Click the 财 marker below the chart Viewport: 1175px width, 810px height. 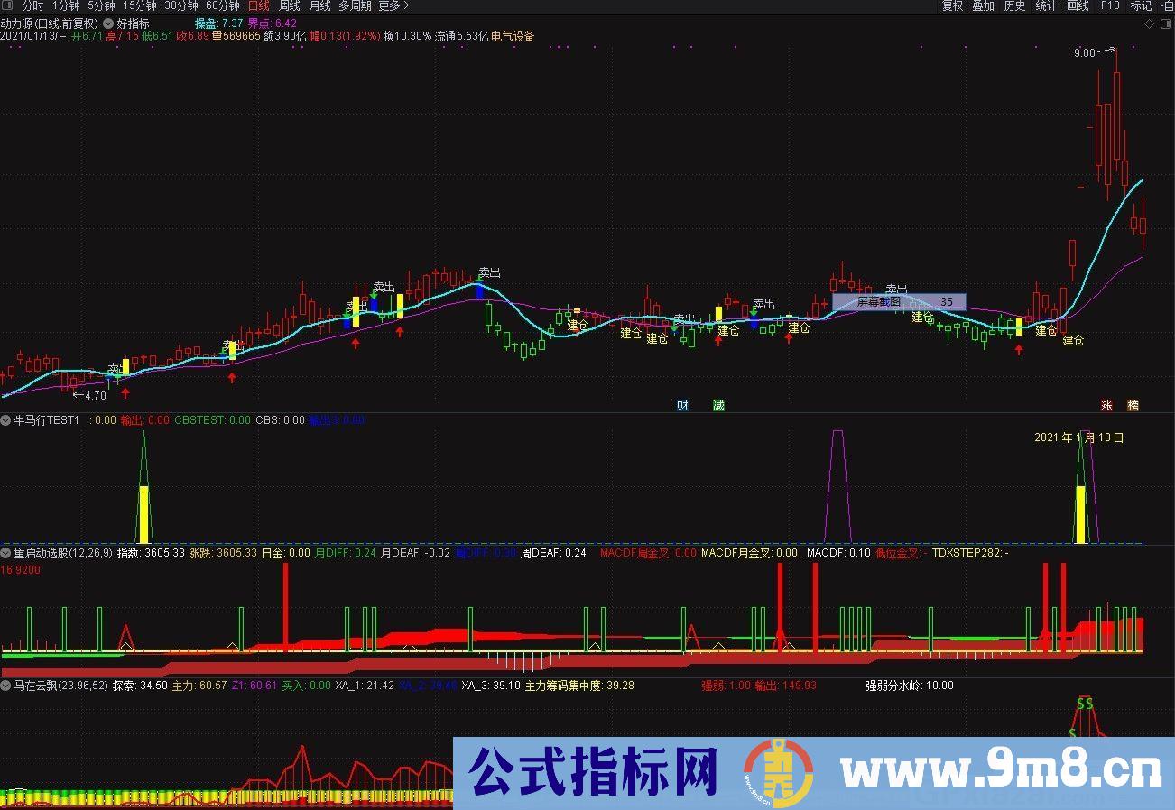pyautogui.click(x=682, y=406)
